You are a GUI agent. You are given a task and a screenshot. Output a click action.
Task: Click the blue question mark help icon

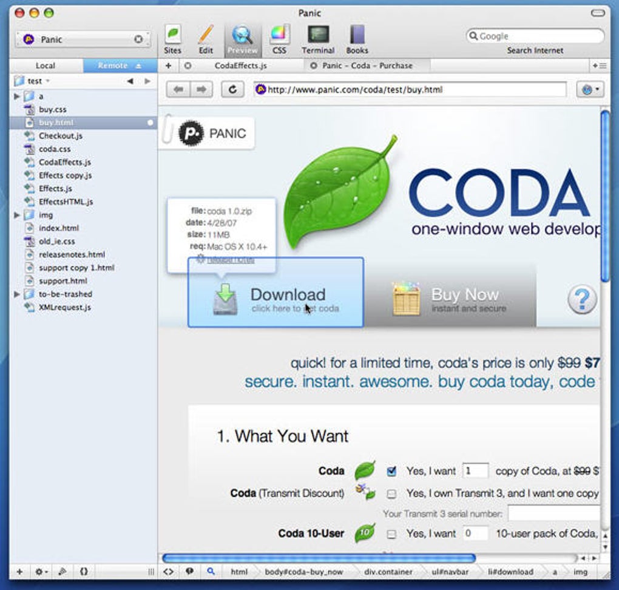pos(583,299)
